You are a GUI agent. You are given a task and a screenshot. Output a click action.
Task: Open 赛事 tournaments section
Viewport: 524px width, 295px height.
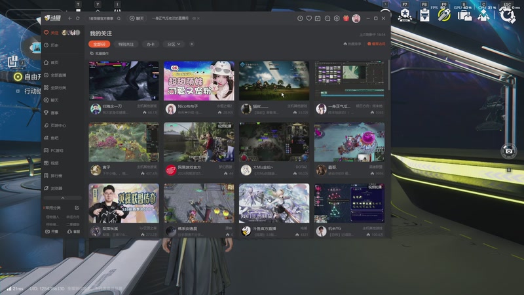click(52, 113)
